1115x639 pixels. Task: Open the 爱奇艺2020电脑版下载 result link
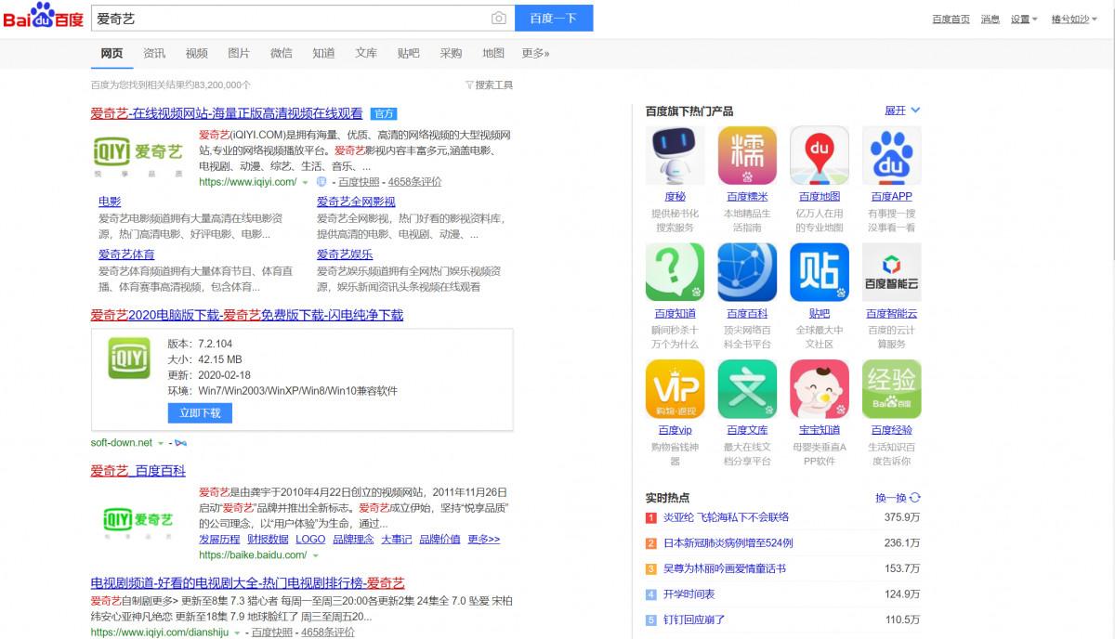[247, 315]
